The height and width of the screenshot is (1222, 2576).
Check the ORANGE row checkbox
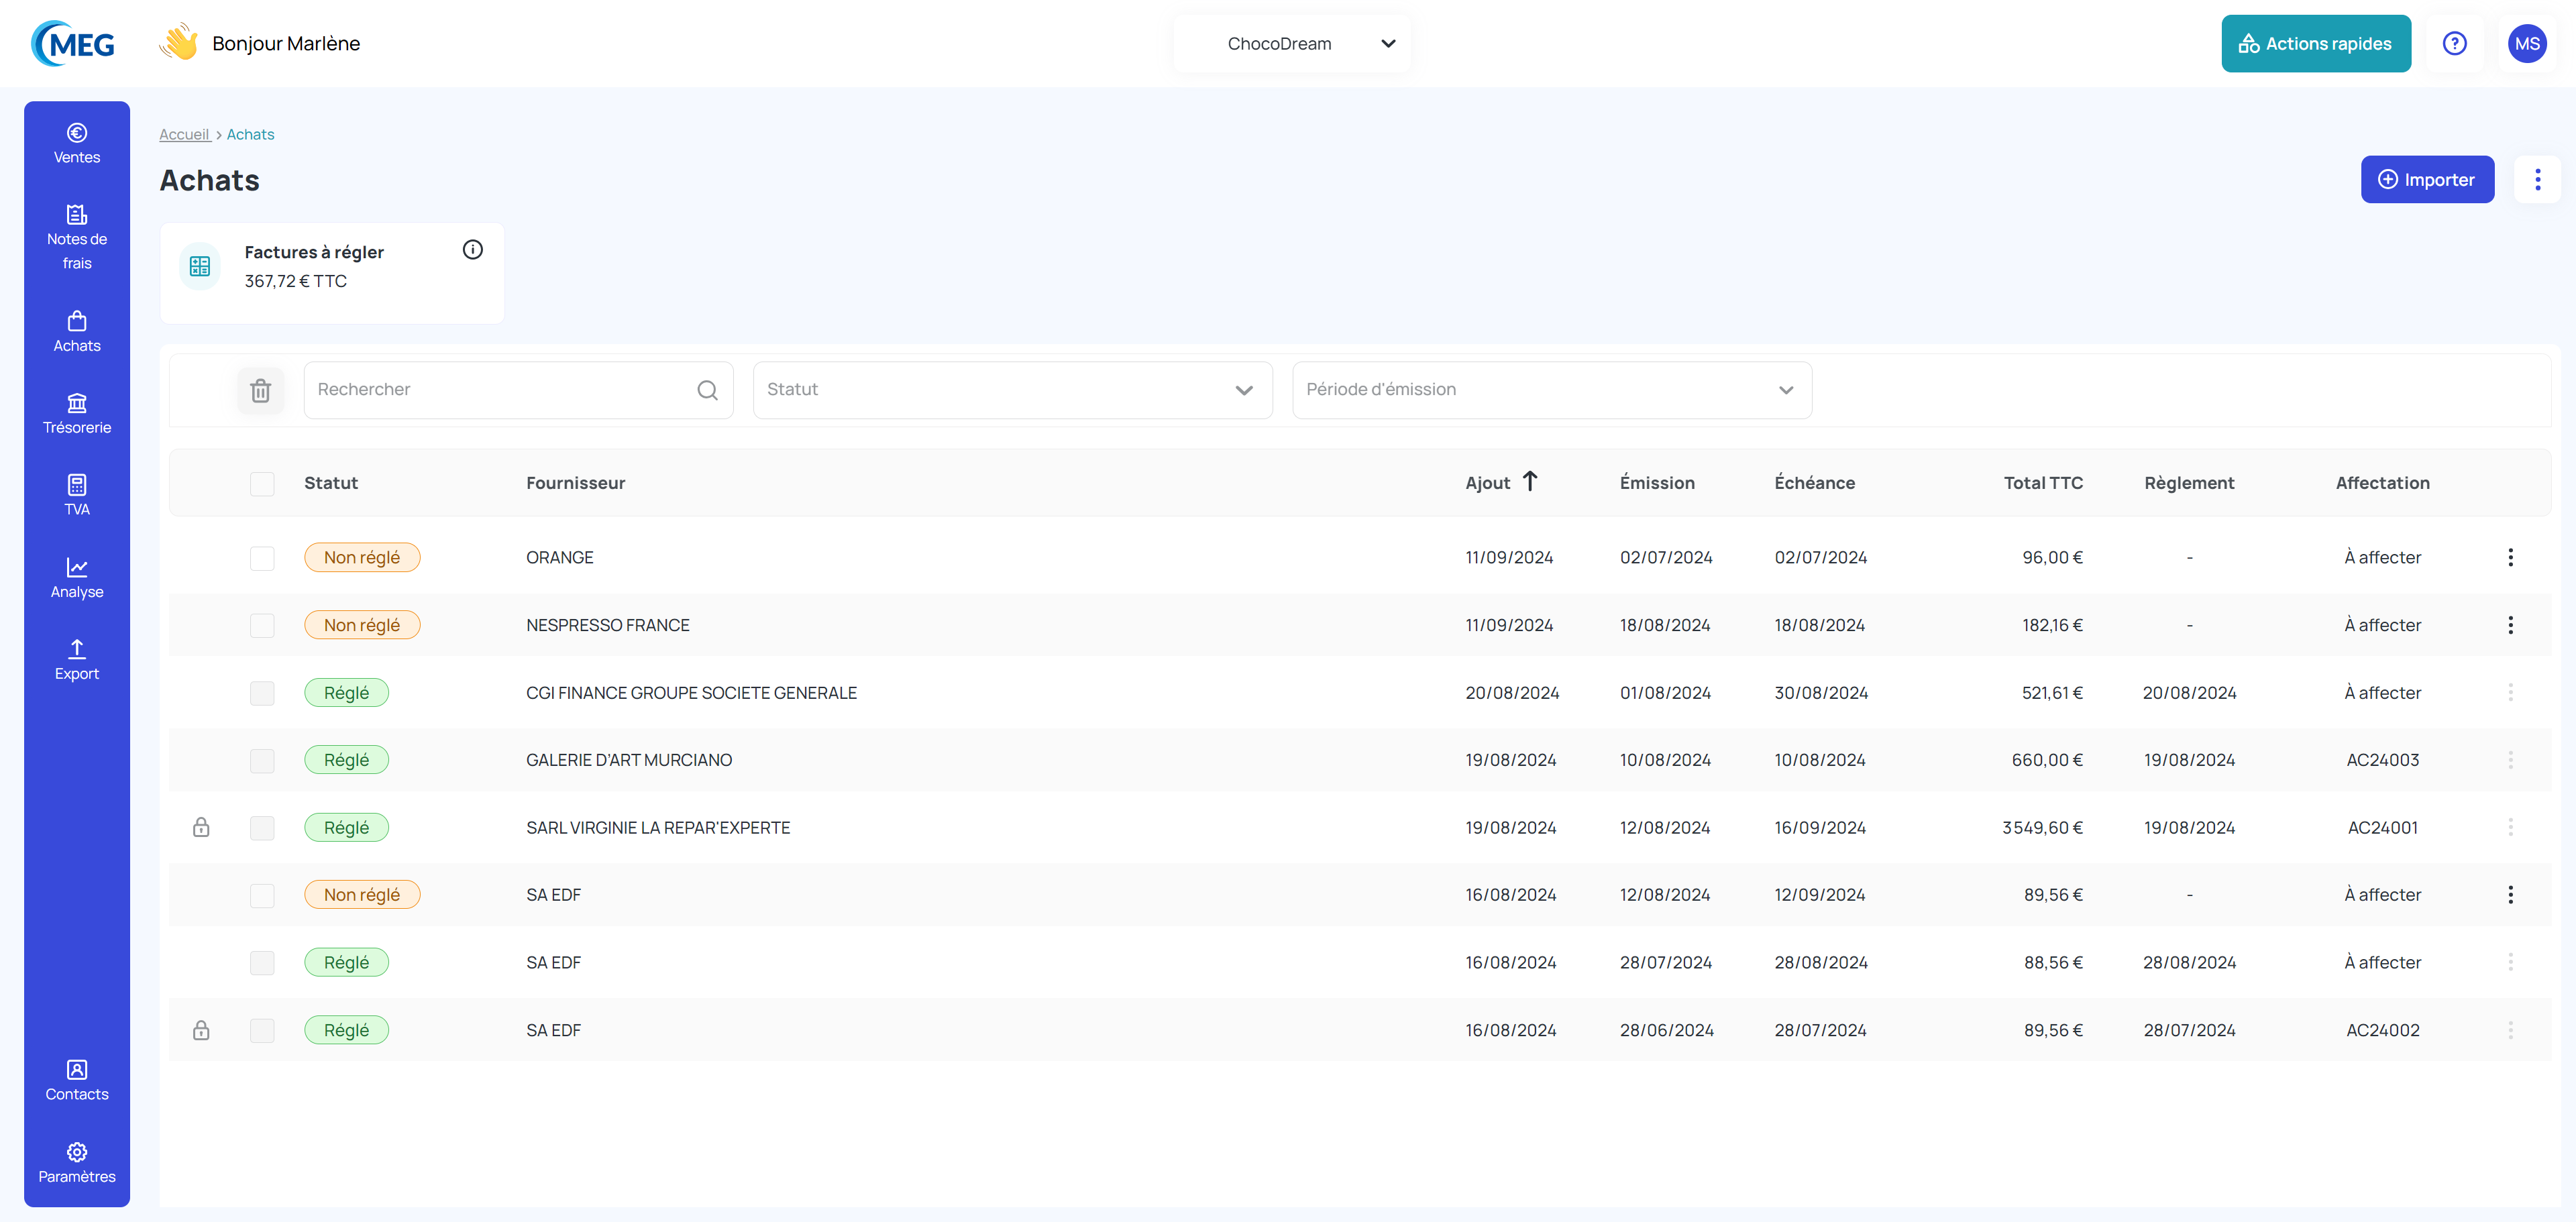pos(262,558)
